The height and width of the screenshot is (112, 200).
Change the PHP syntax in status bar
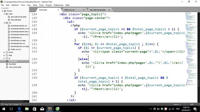pyautogui.click(x=192, y=105)
